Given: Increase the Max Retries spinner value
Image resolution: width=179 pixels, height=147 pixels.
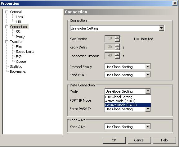Looking at the screenshot, I should click(117, 37).
